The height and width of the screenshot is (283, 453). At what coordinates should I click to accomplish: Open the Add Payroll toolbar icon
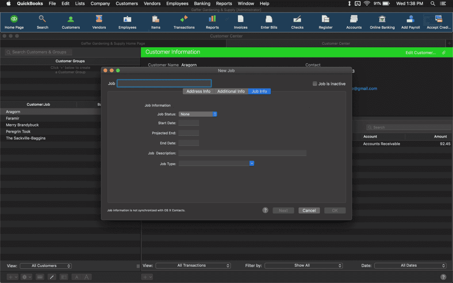pos(411,22)
